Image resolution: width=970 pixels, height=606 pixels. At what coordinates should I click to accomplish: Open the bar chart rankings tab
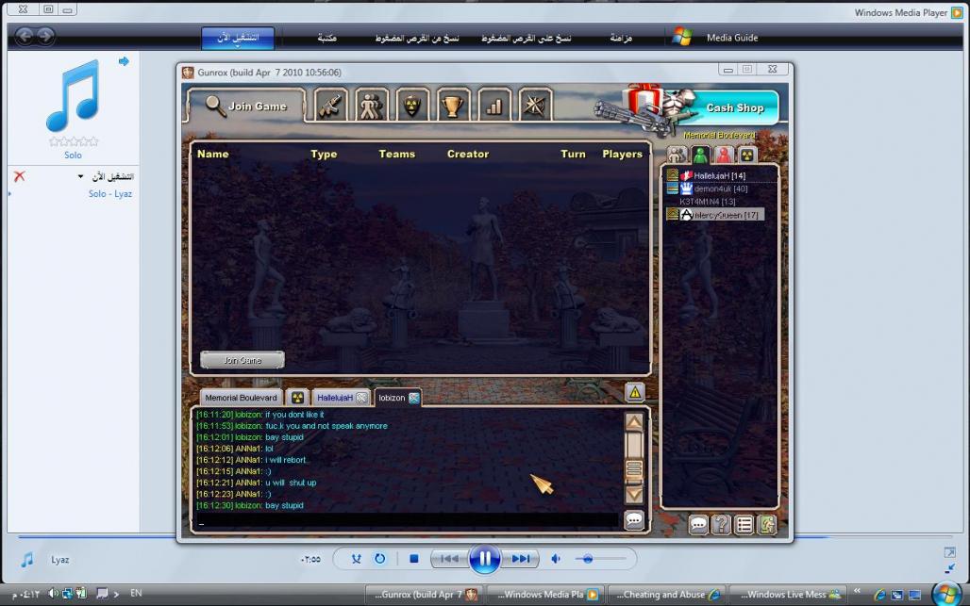[x=494, y=106]
